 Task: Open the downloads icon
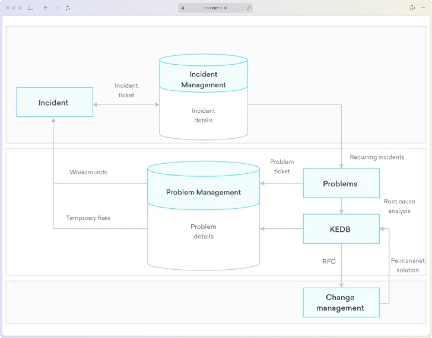pos(412,8)
